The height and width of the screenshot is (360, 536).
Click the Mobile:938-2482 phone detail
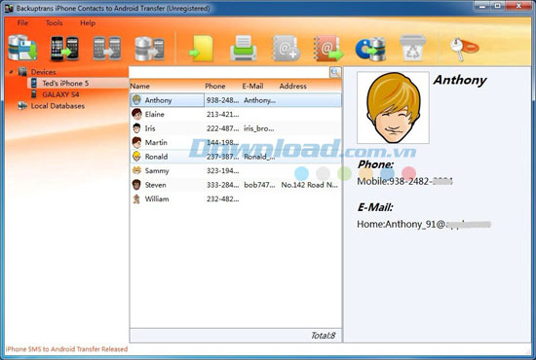pos(404,181)
